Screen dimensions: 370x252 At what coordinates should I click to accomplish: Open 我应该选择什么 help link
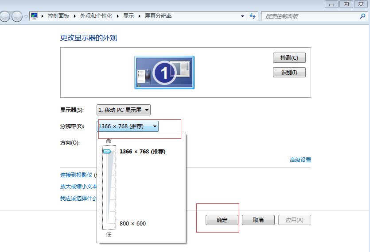(78, 199)
